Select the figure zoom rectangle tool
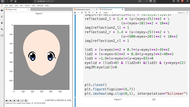 [22, 100]
